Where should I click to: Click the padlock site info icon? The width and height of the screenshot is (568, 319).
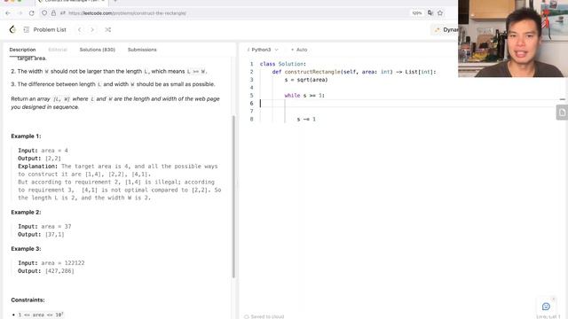click(x=53, y=13)
